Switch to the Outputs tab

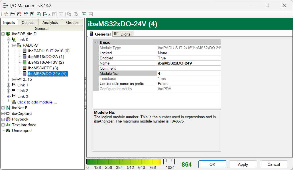pyautogui.click(x=28, y=22)
